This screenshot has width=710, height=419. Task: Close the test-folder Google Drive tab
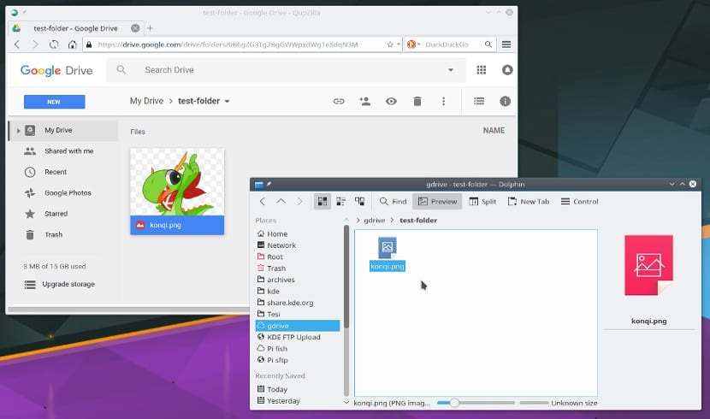(x=135, y=28)
